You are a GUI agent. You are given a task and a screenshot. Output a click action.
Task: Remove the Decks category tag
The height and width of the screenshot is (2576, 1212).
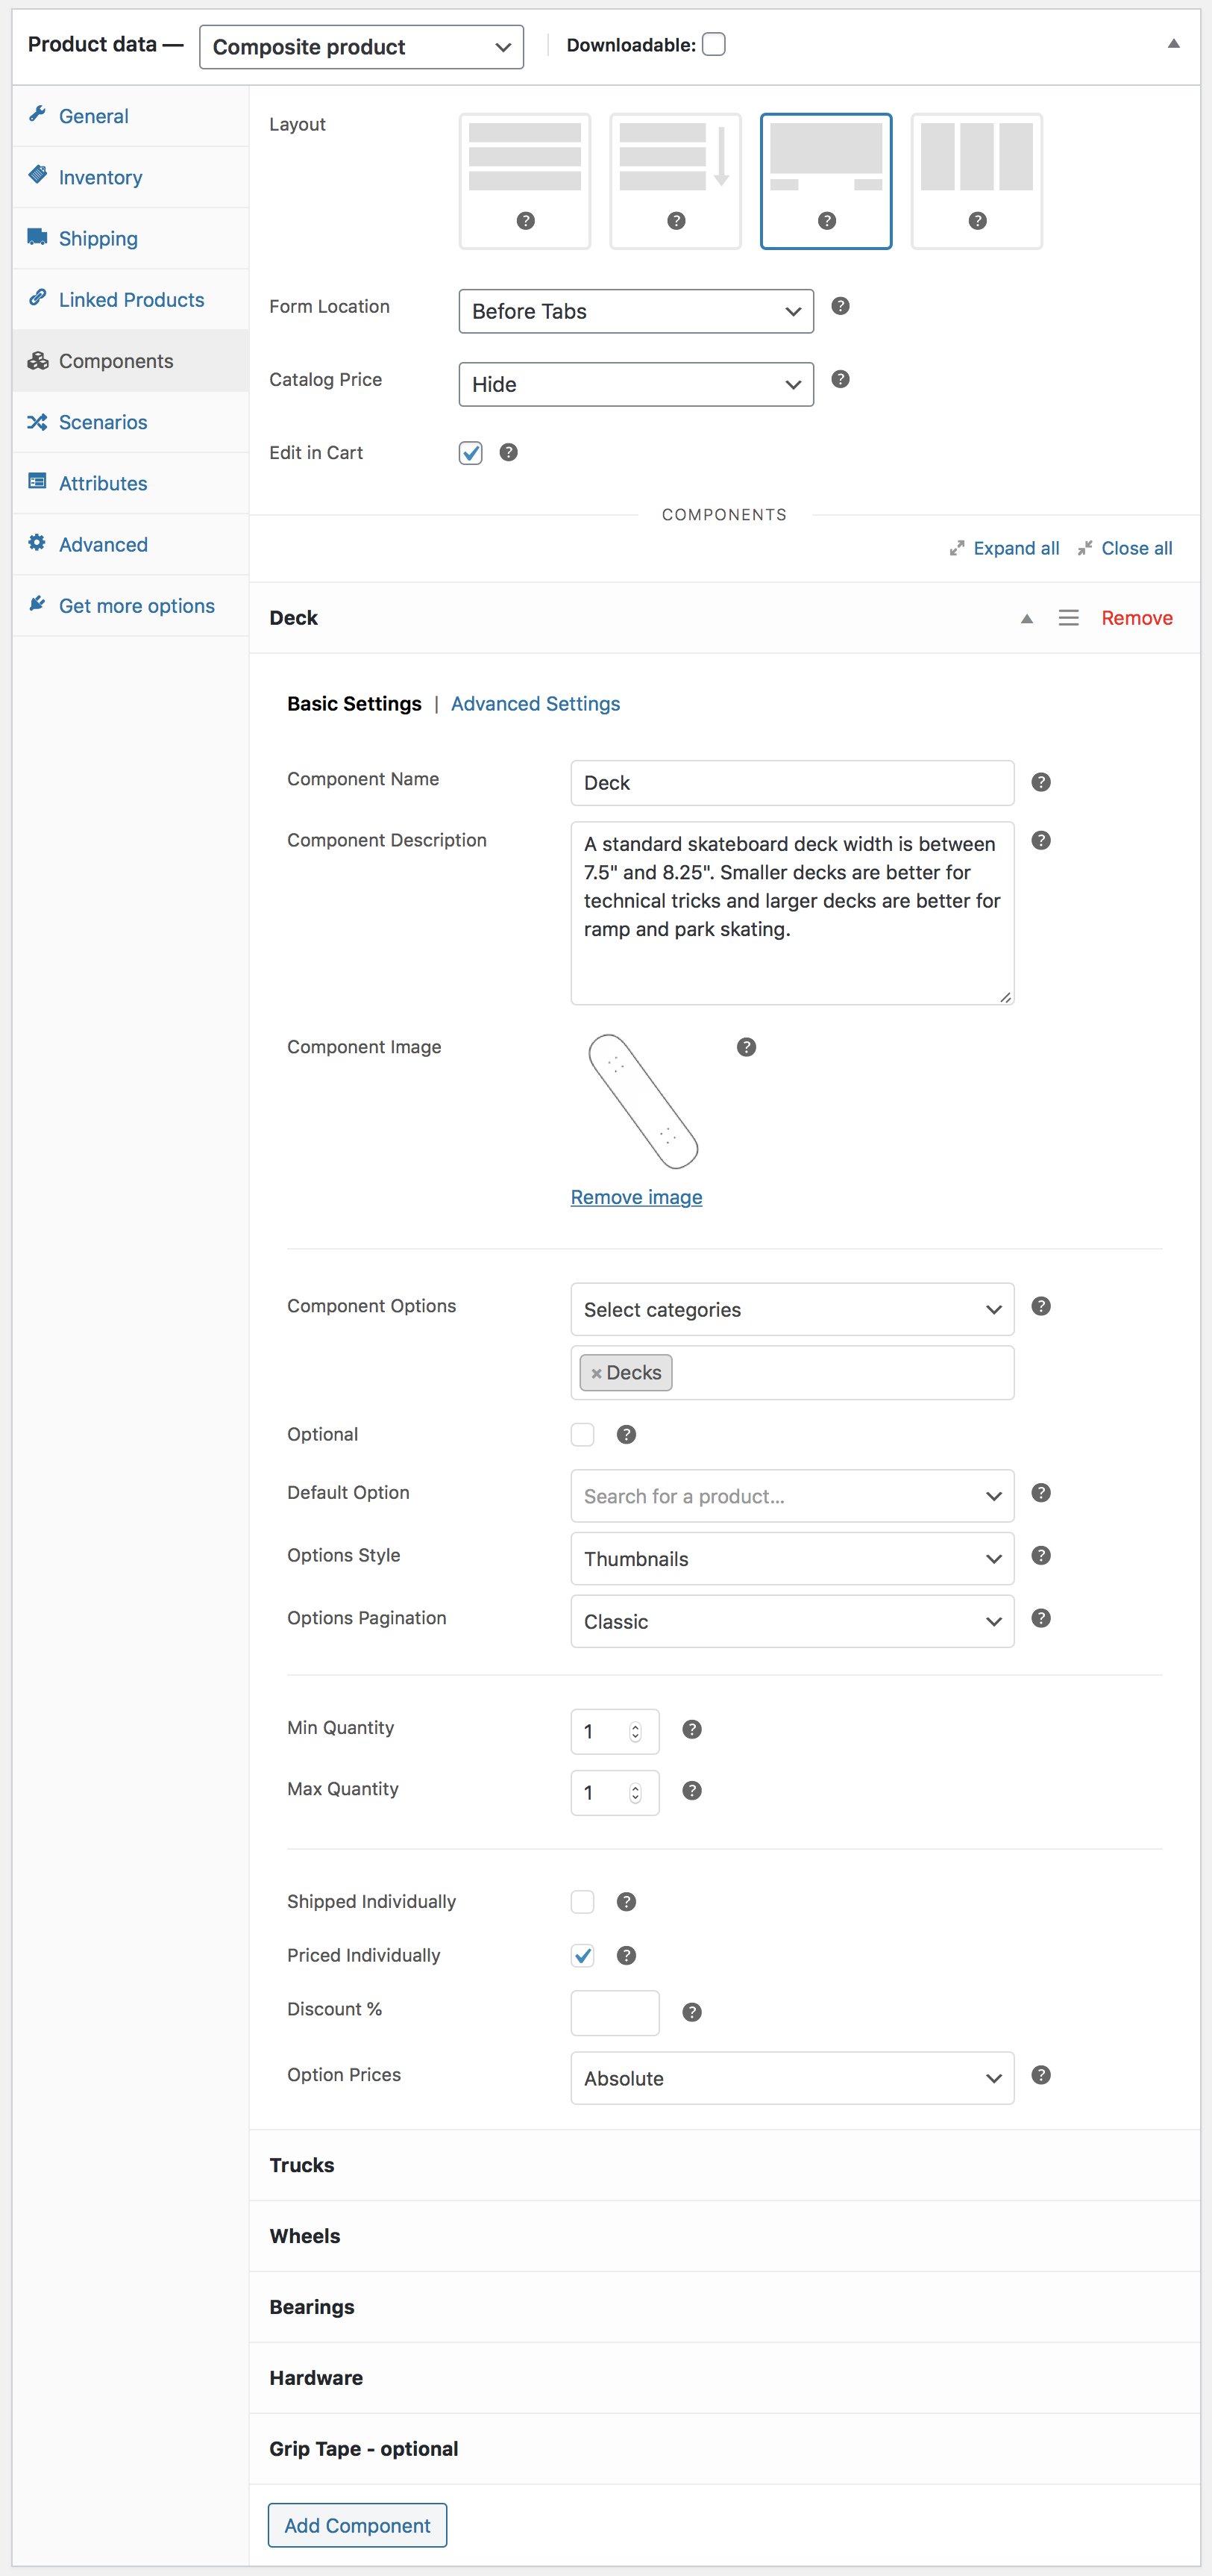[x=595, y=1373]
